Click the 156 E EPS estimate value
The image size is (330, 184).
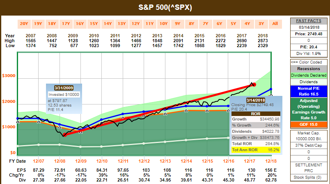[270, 170]
